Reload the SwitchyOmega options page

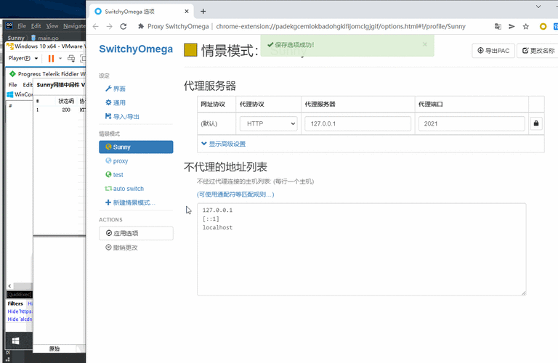pyautogui.click(x=123, y=26)
